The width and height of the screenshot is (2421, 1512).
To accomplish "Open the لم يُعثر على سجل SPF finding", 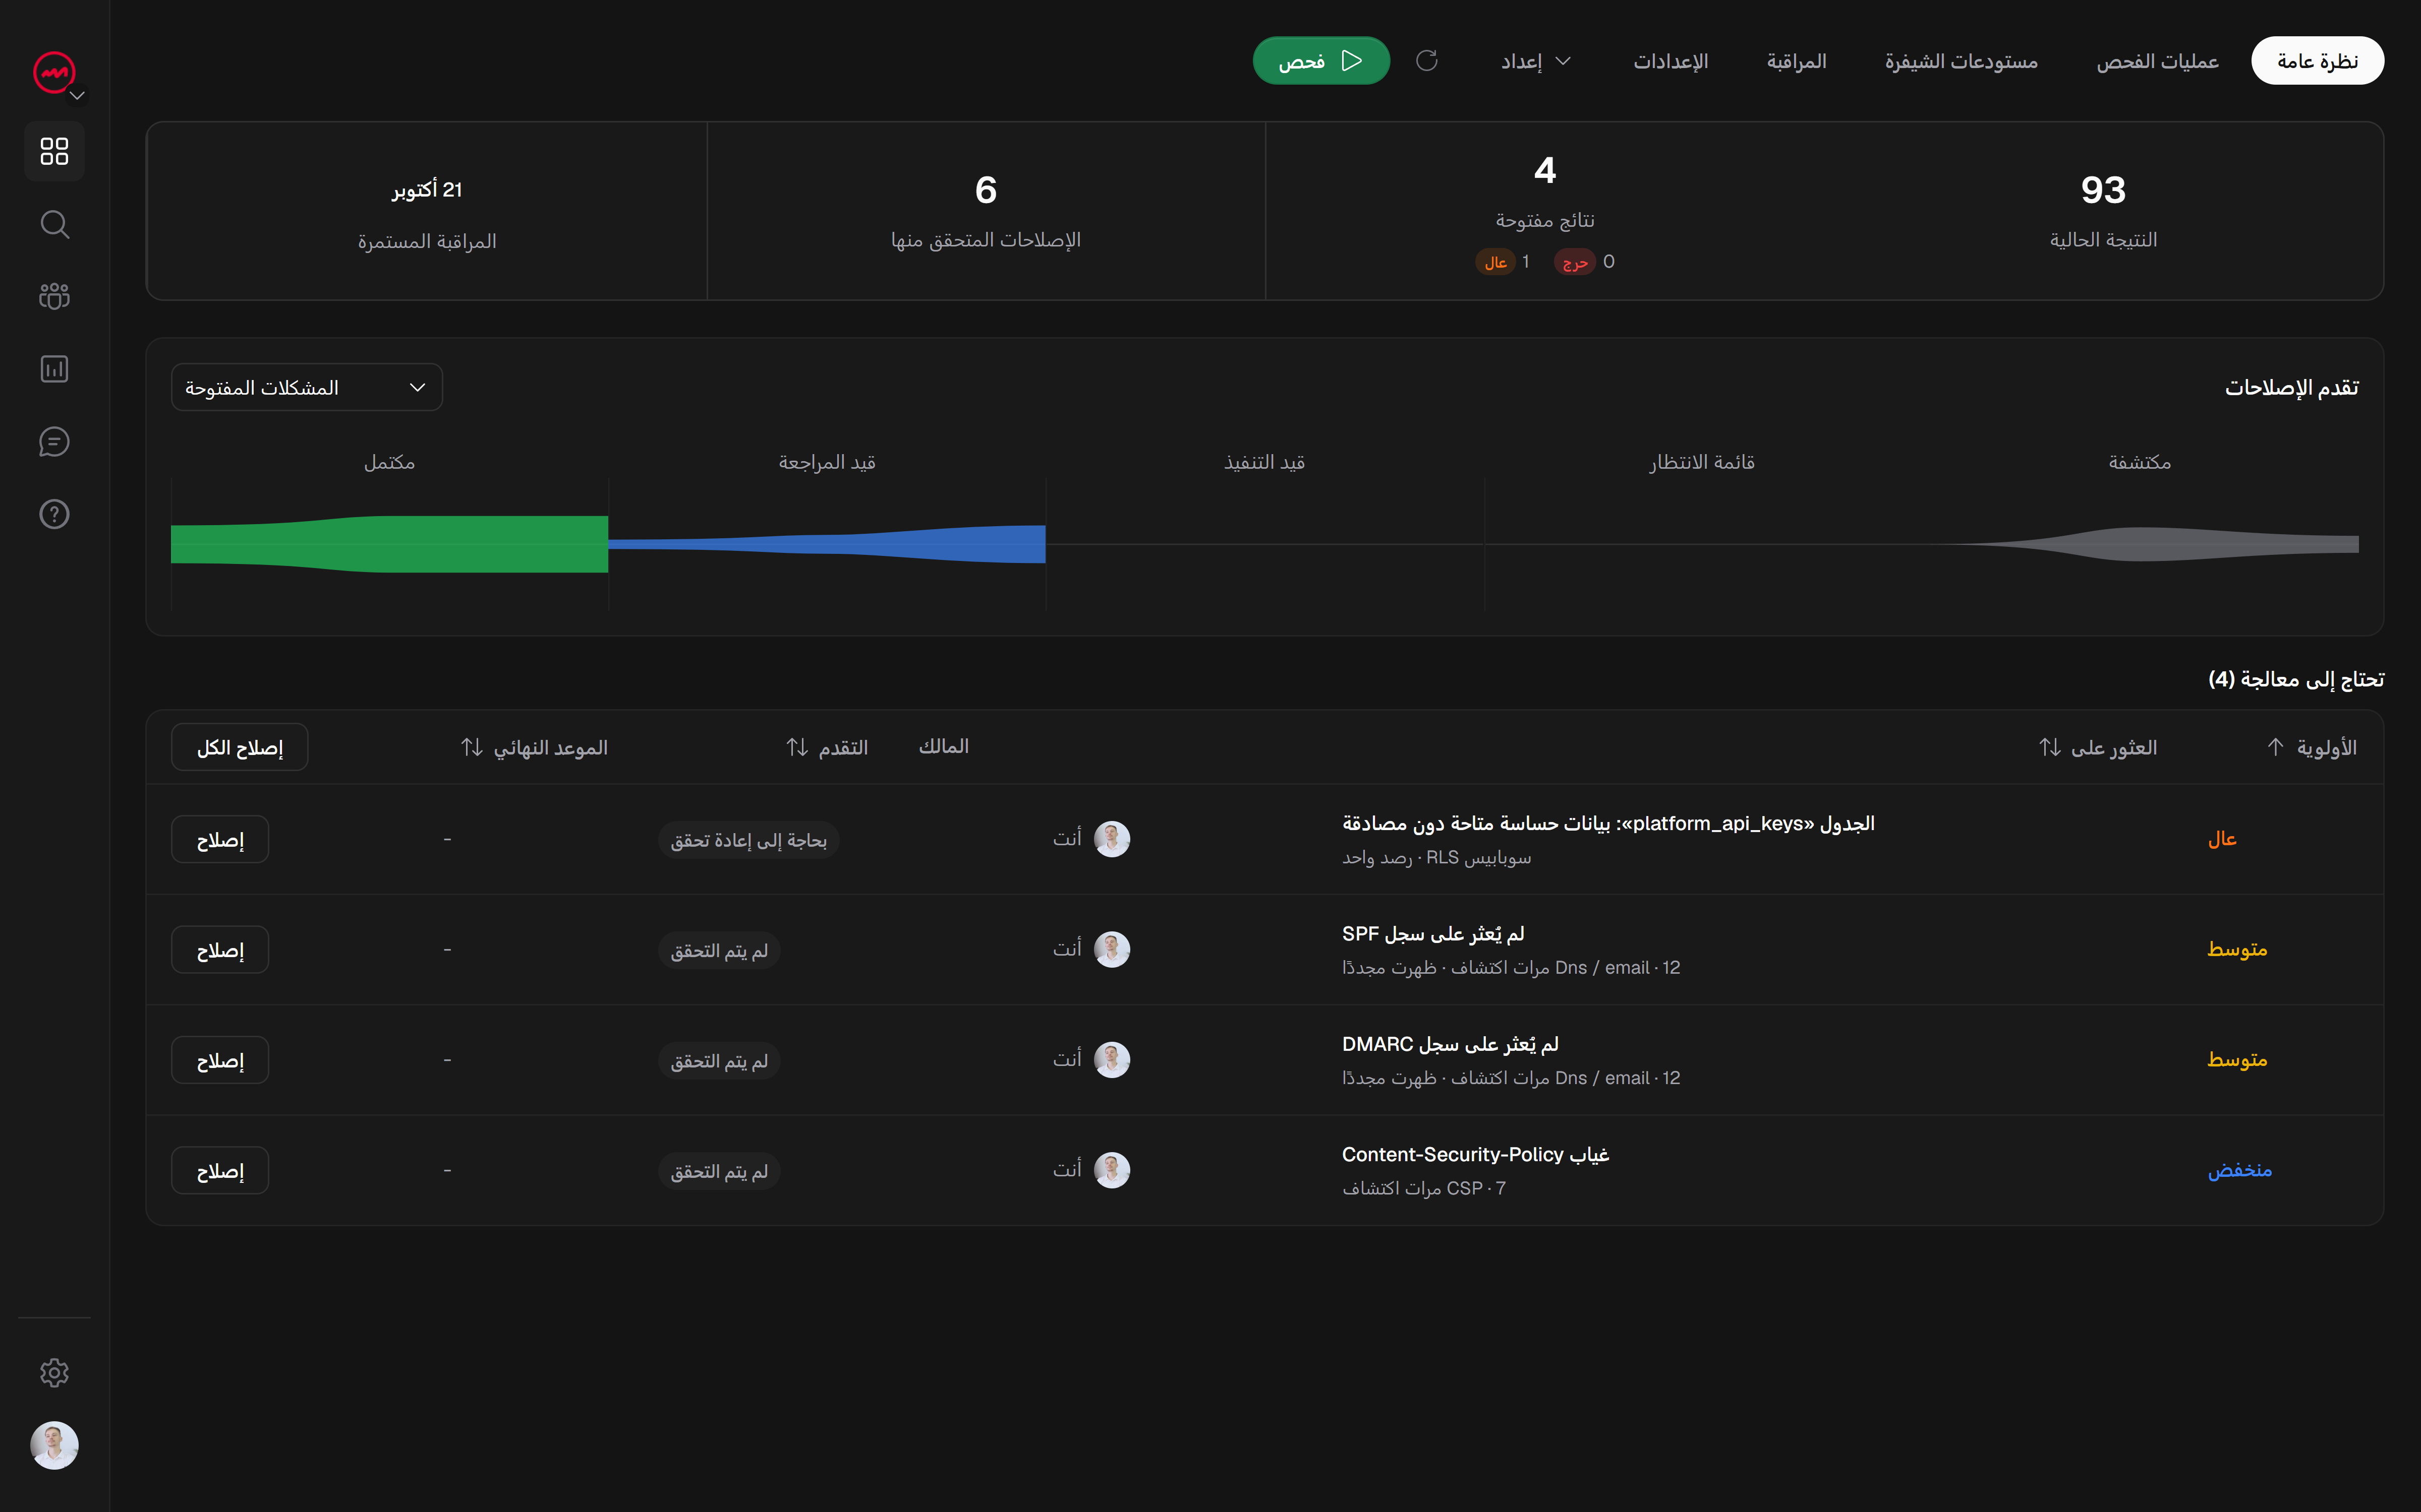I will pyautogui.click(x=1432, y=933).
